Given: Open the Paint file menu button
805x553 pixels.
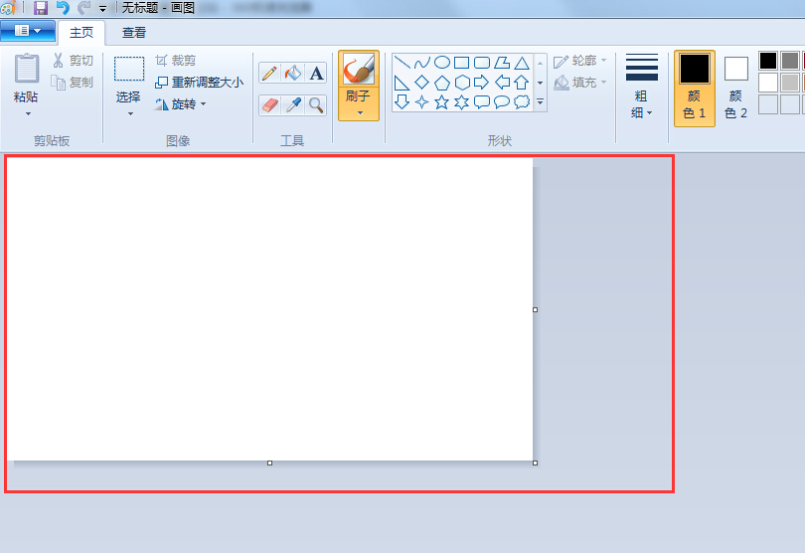Looking at the screenshot, I should point(28,31).
